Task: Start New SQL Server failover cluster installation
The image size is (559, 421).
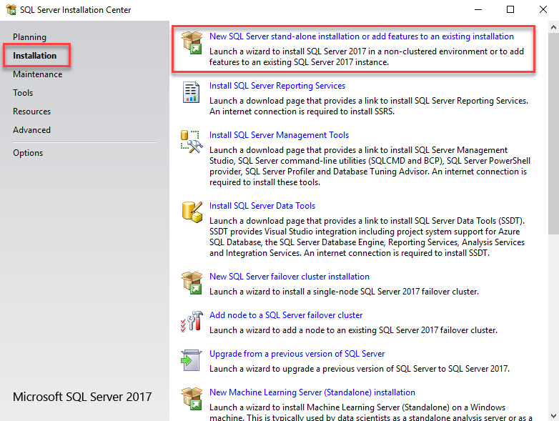Action: point(290,277)
